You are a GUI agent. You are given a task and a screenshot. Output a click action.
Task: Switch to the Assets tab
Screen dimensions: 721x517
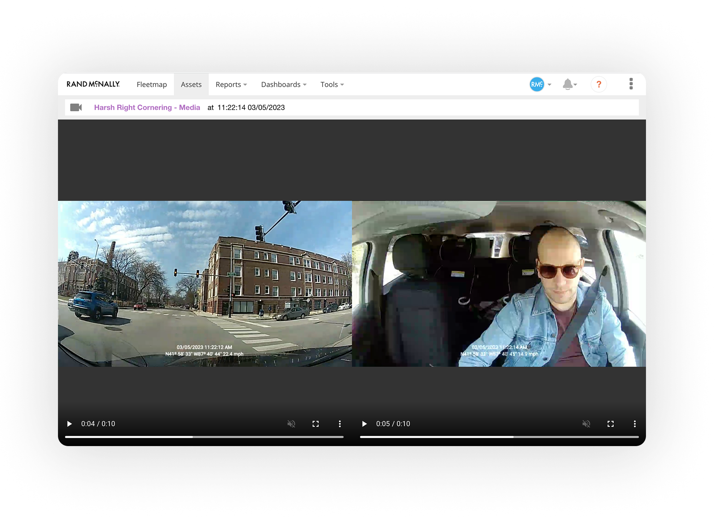pyautogui.click(x=191, y=85)
